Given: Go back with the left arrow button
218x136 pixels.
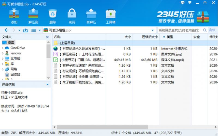Looking at the screenshot, I should click(x=7, y=30).
